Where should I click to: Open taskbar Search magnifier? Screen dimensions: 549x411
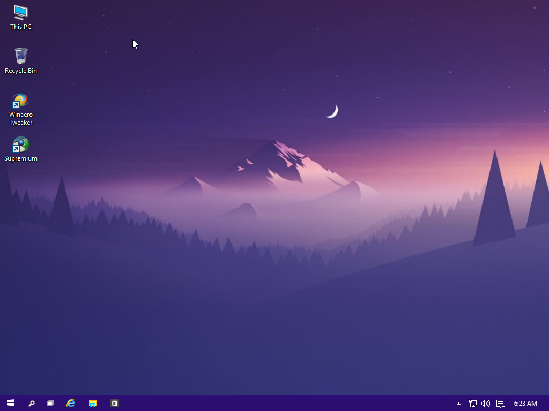point(32,403)
